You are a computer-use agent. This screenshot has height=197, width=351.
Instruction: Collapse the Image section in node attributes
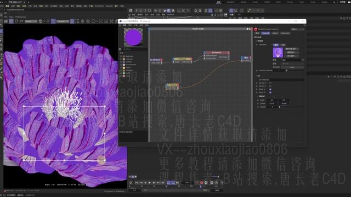click(256, 41)
